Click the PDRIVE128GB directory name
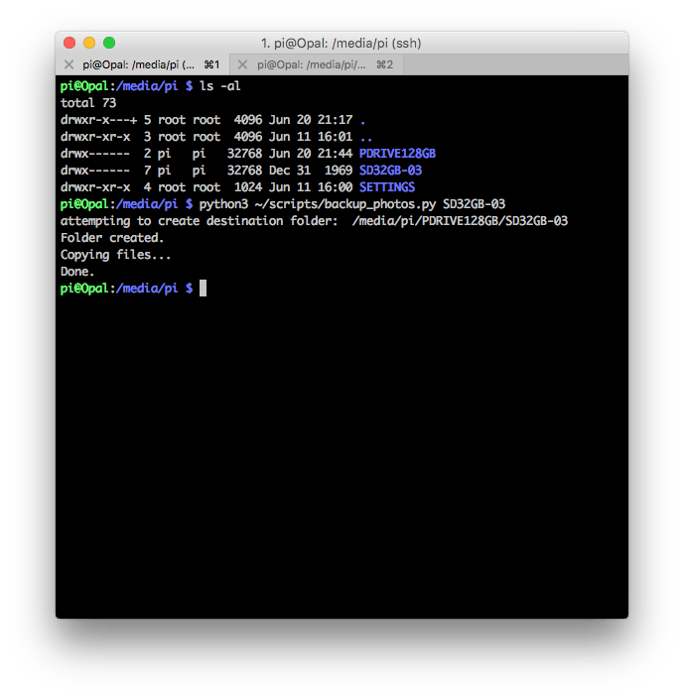 coord(397,154)
